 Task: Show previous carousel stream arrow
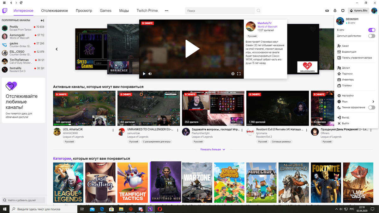point(57,49)
